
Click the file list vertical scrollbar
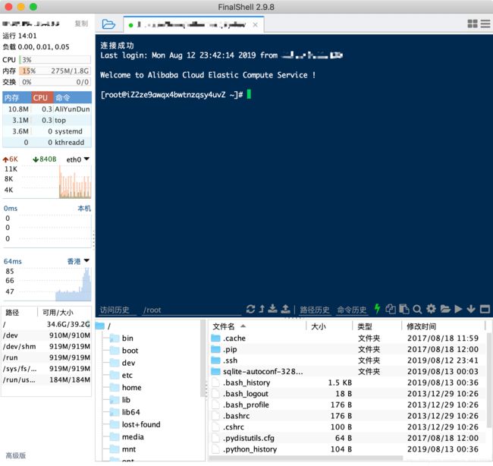[x=489, y=380]
